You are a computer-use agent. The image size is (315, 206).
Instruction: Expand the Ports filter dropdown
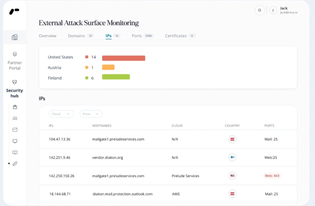(x=91, y=114)
